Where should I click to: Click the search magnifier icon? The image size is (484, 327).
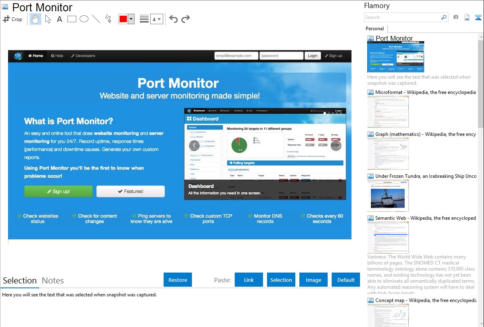(x=444, y=17)
